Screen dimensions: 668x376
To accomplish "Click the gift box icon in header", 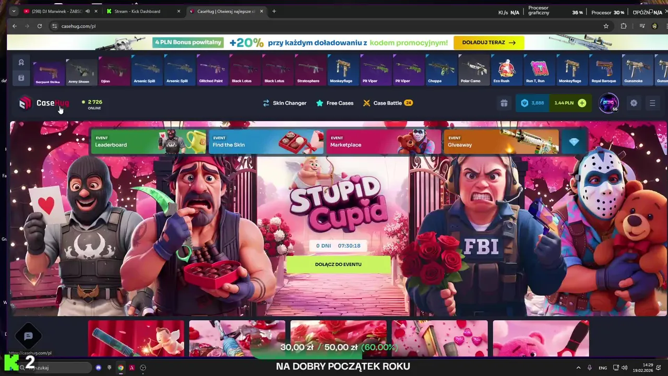I will point(504,103).
